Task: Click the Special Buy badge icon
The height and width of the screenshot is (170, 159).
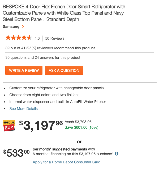Action: 9,126
